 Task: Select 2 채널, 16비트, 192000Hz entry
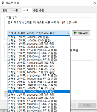point(39,53)
